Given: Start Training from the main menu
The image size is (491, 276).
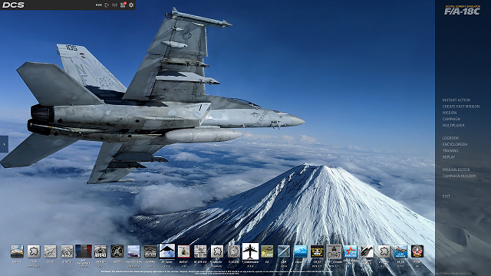Looking at the screenshot, I should click(450, 150).
